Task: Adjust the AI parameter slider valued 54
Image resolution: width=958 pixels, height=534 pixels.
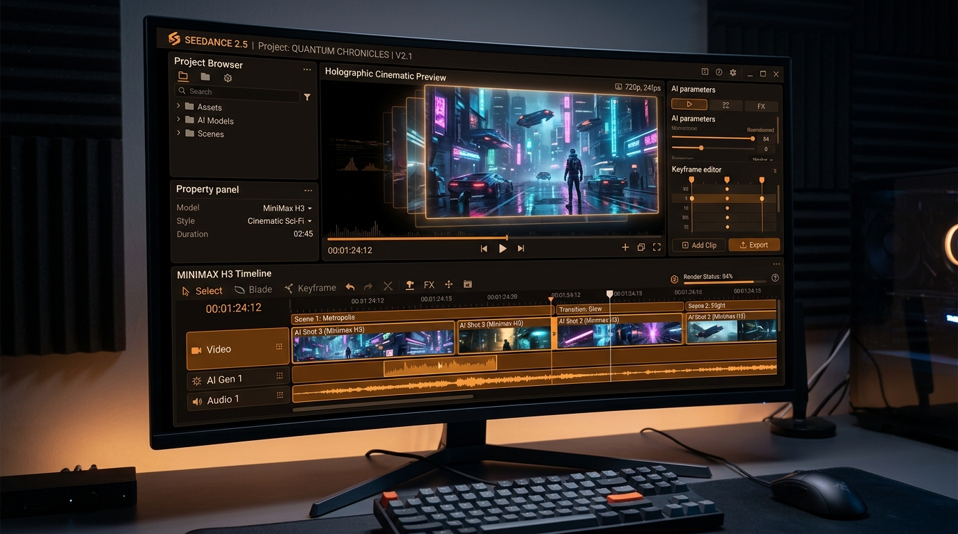Action: click(x=714, y=138)
